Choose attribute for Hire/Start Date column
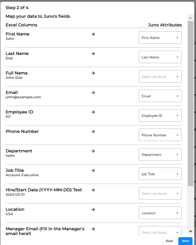This screenshot has width=196, height=245. coord(160,193)
